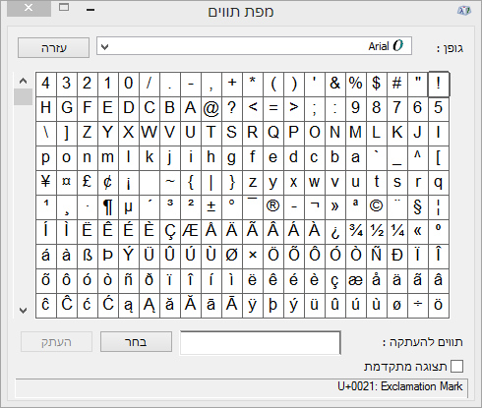Select the @ at-sign character
This screenshot has width=482, height=408.
point(211,109)
